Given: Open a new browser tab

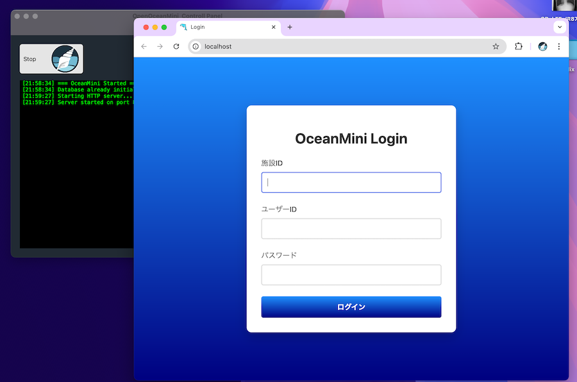Looking at the screenshot, I should click(x=290, y=27).
